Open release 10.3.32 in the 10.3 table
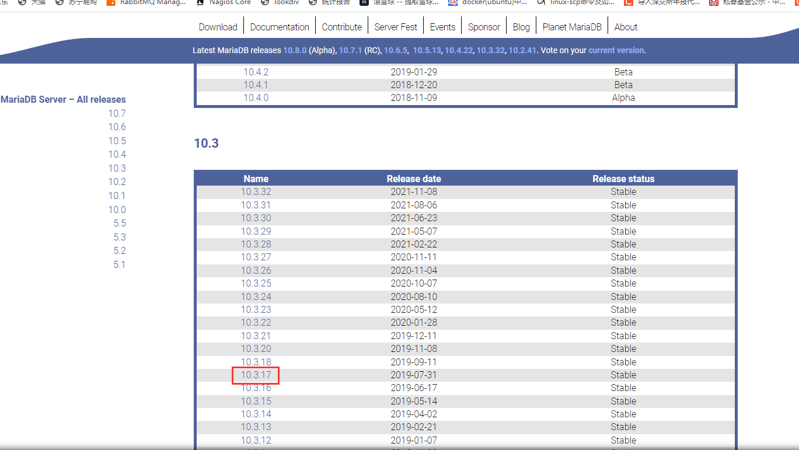Screen dimensions: 799x450 256,191
